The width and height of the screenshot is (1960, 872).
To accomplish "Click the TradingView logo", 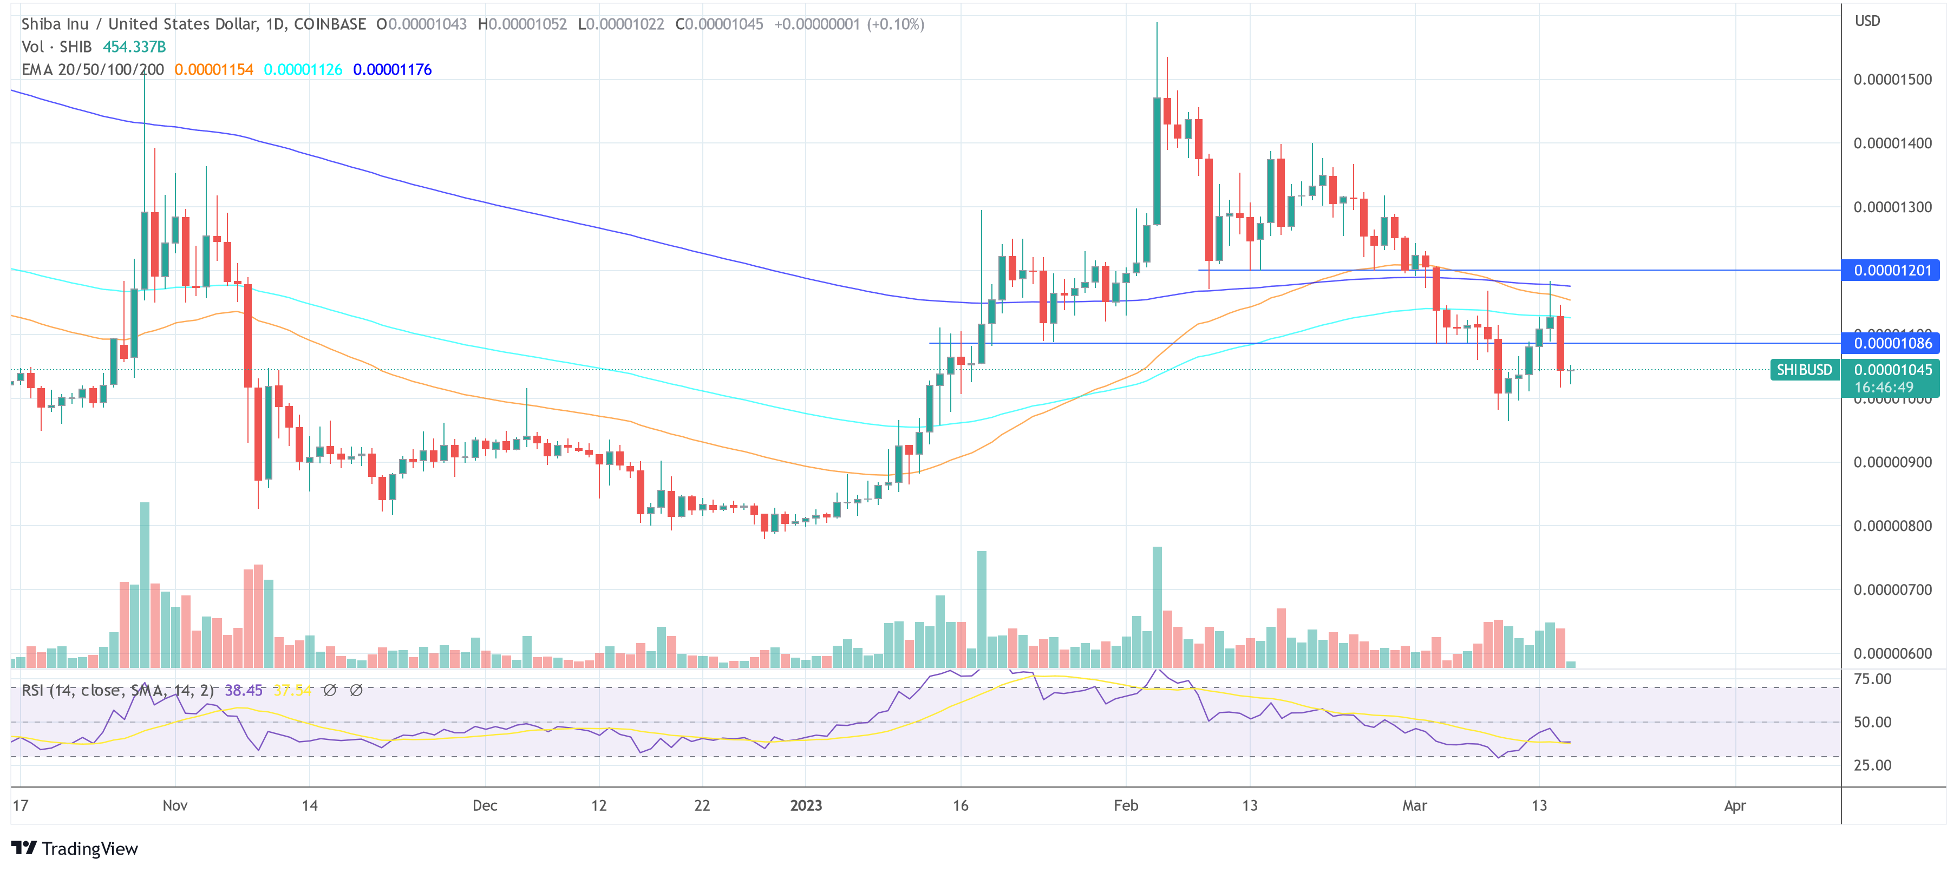I will pyautogui.click(x=75, y=848).
